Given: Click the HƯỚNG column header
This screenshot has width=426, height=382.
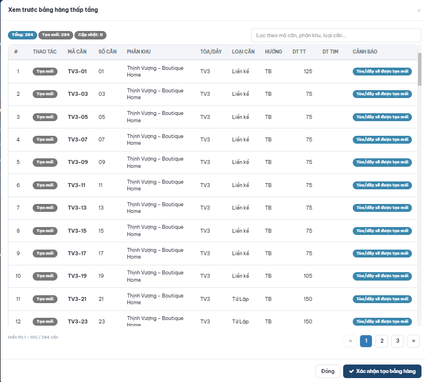Looking at the screenshot, I should click(x=273, y=52).
